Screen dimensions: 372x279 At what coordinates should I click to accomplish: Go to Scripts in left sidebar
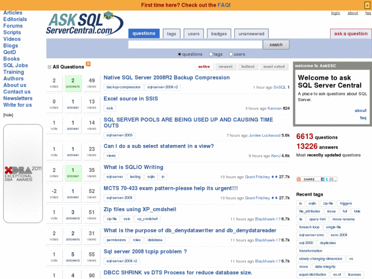(x=12, y=33)
